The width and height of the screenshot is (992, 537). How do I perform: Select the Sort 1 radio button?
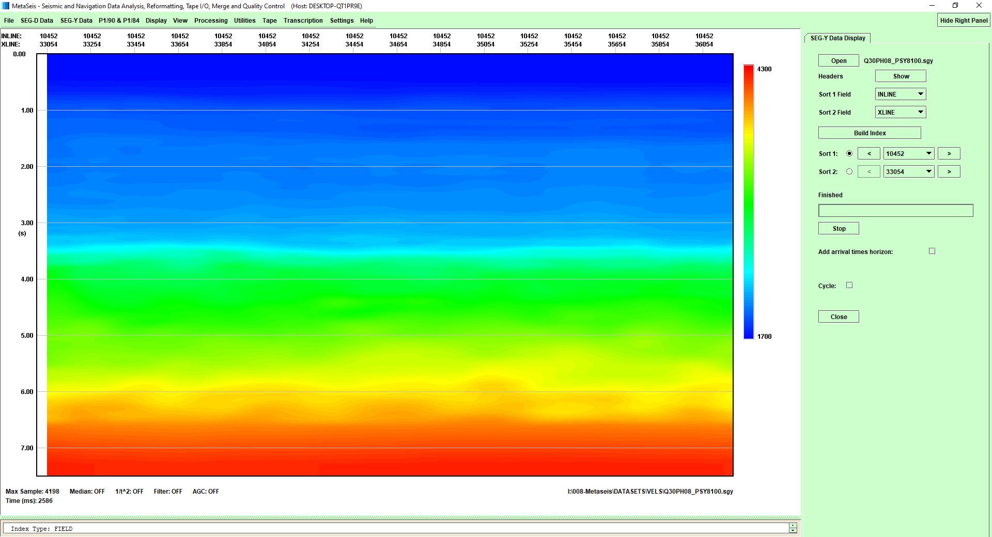849,154
